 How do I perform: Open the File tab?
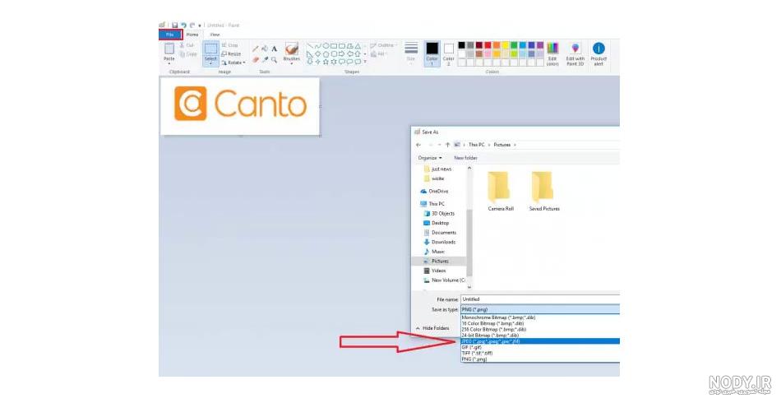[x=170, y=35]
